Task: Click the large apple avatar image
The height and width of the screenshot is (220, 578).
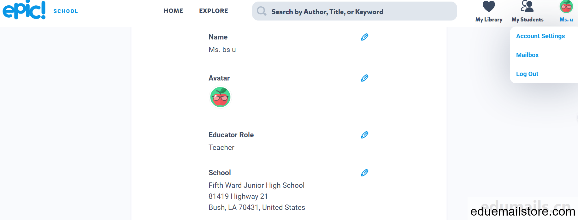Action: coord(220,97)
